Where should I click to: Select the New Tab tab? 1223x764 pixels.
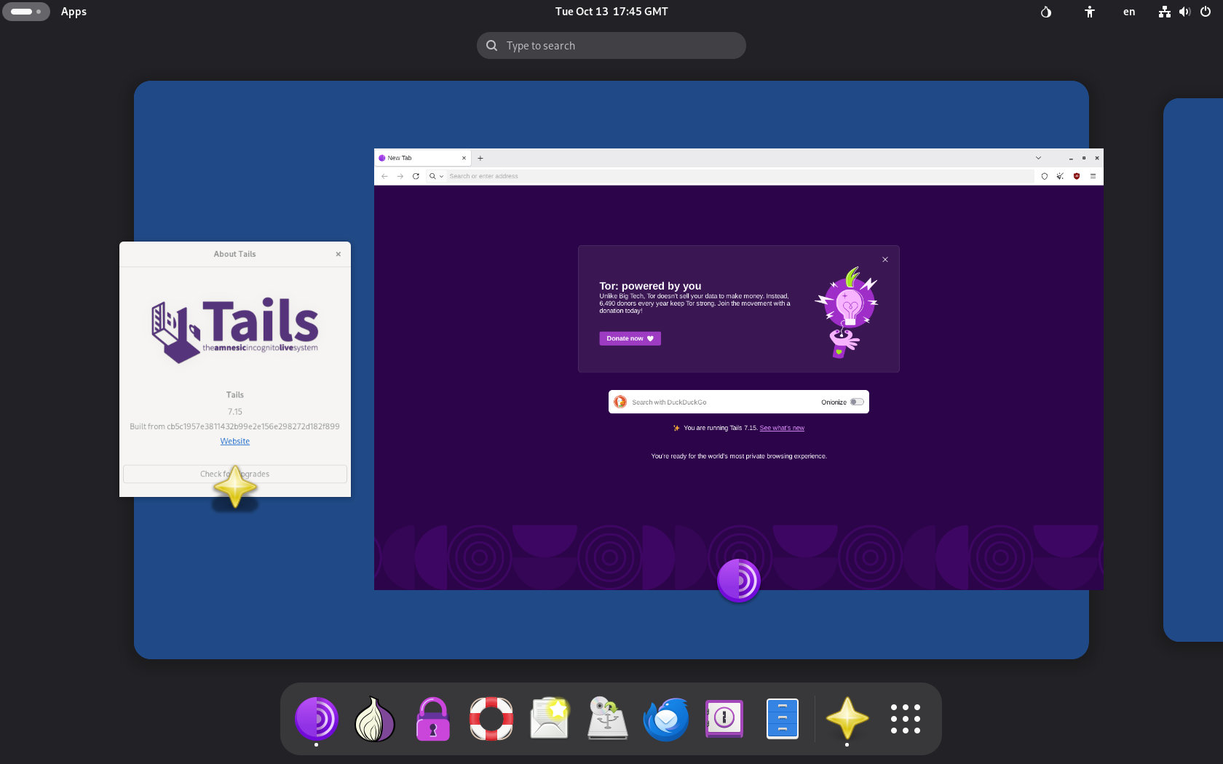point(423,158)
